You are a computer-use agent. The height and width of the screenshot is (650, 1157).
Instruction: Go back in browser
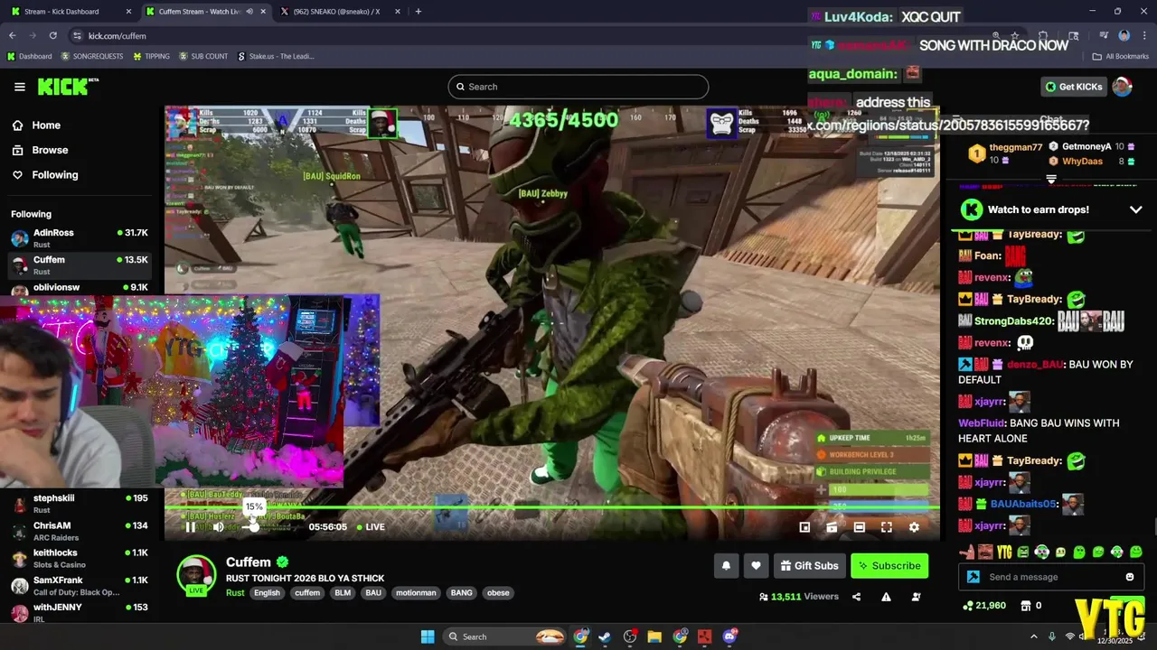pos(13,35)
